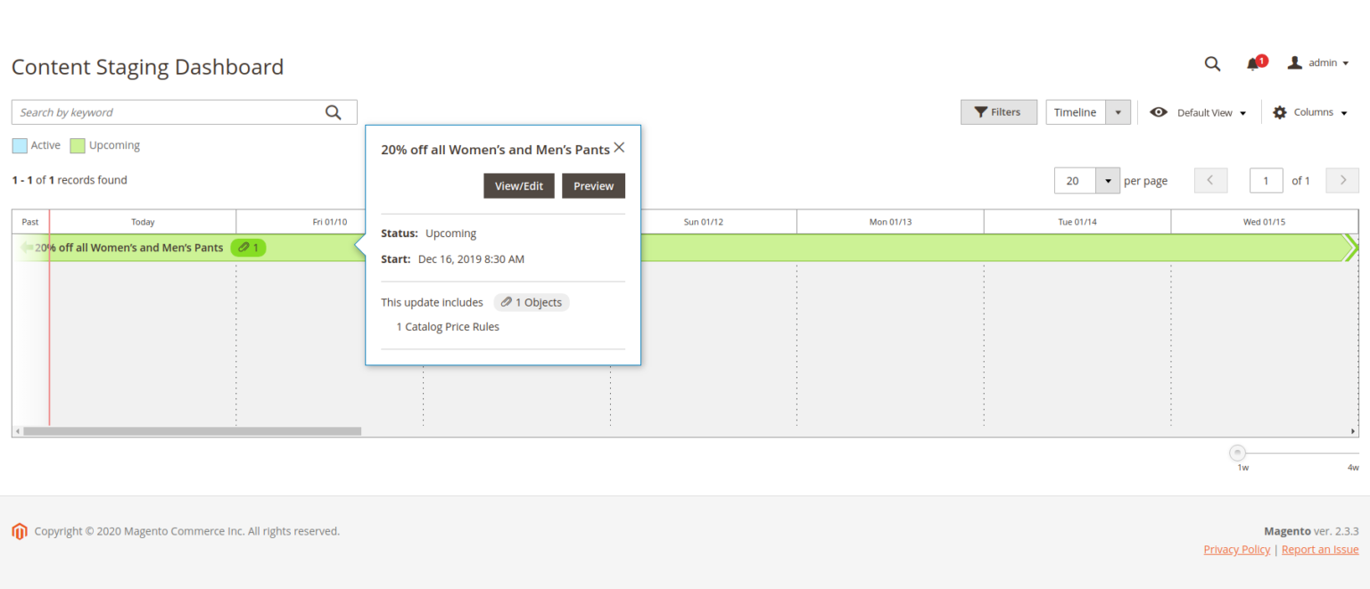Open the admin account dropdown
Image resolution: width=1370 pixels, height=589 pixels.
pyautogui.click(x=1318, y=63)
